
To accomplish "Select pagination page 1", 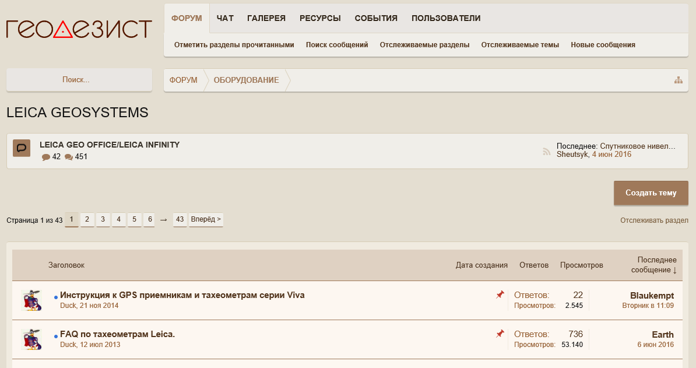I will click(72, 219).
